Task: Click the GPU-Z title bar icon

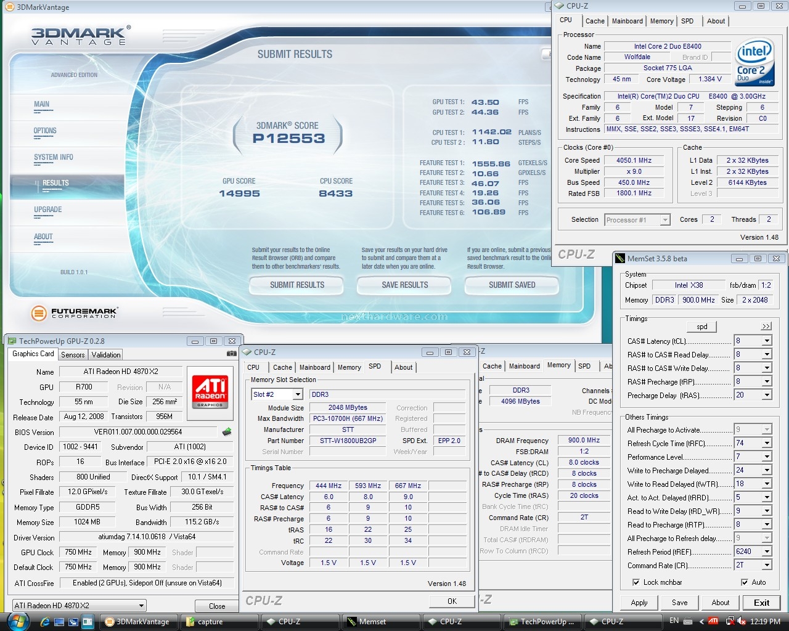Action: pyautogui.click(x=12, y=341)
